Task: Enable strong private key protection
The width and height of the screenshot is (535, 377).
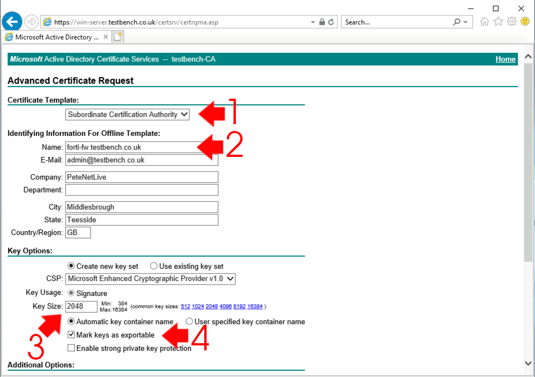Action: 71,348
